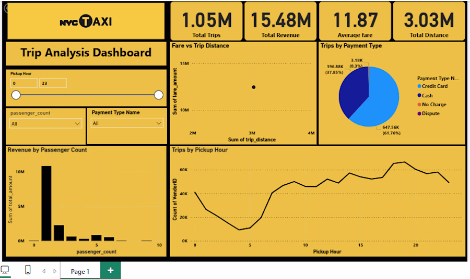
Task: Click the 647.56K (61.76%) pie label
Action: 391,130
